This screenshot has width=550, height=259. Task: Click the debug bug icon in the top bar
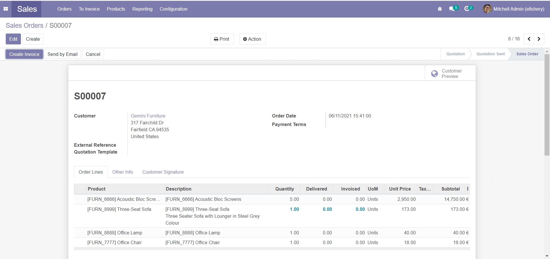point(439,9)
